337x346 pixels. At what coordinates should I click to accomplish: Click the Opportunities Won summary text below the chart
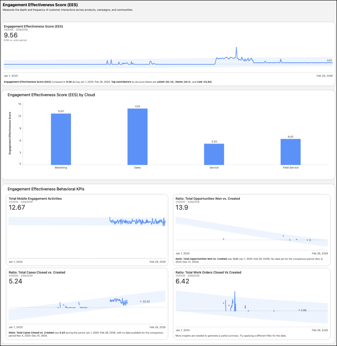pyautogui.click(x=249, y=260)
